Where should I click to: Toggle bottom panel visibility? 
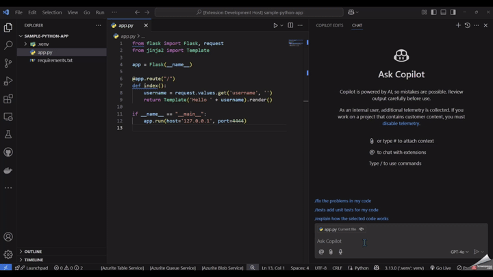click(443, 12)
